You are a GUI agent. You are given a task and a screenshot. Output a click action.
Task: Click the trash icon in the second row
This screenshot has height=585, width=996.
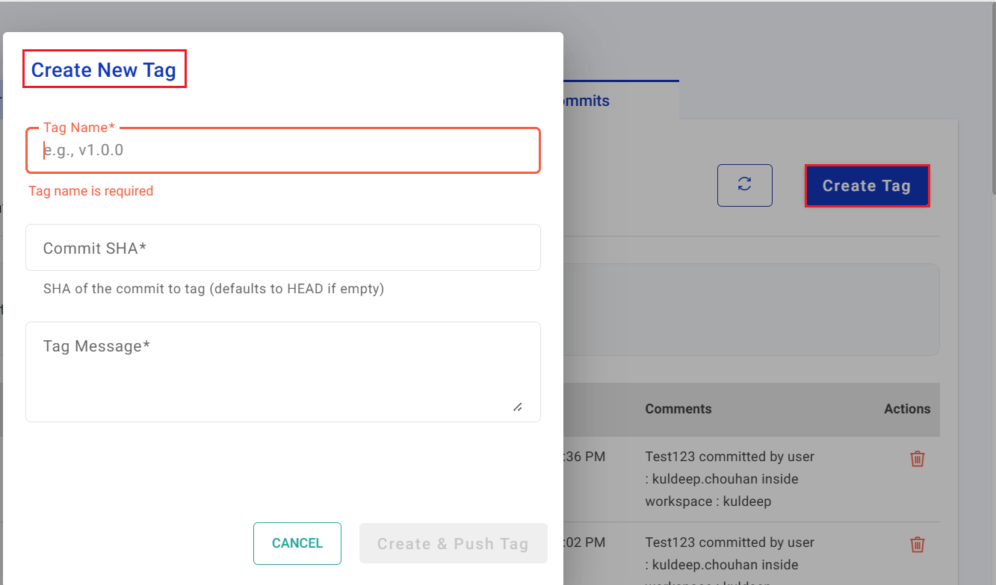(917, 545)
